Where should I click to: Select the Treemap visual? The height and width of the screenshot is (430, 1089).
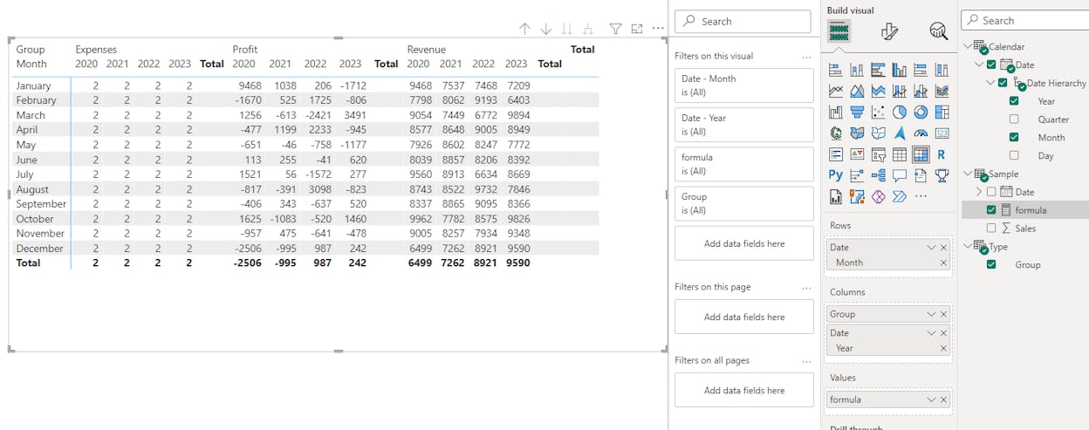tap(942, 112)
